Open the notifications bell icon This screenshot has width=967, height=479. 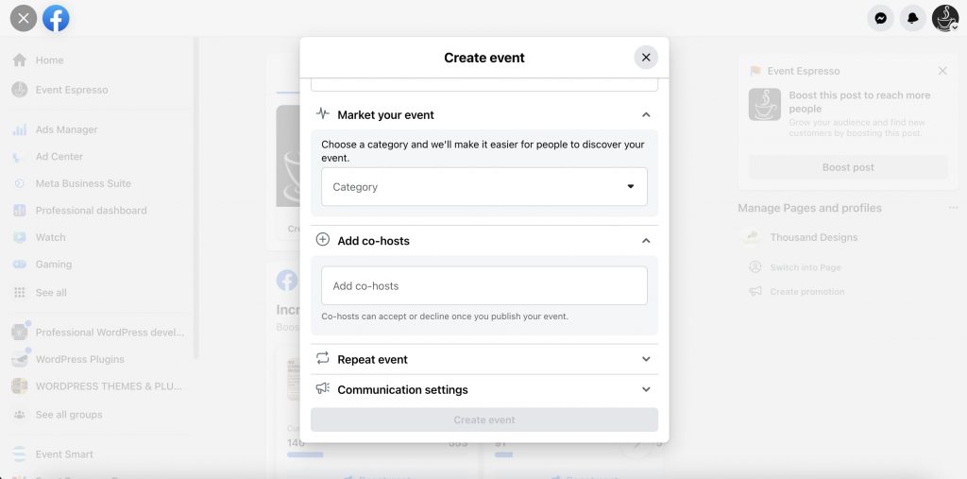(913, 19)
